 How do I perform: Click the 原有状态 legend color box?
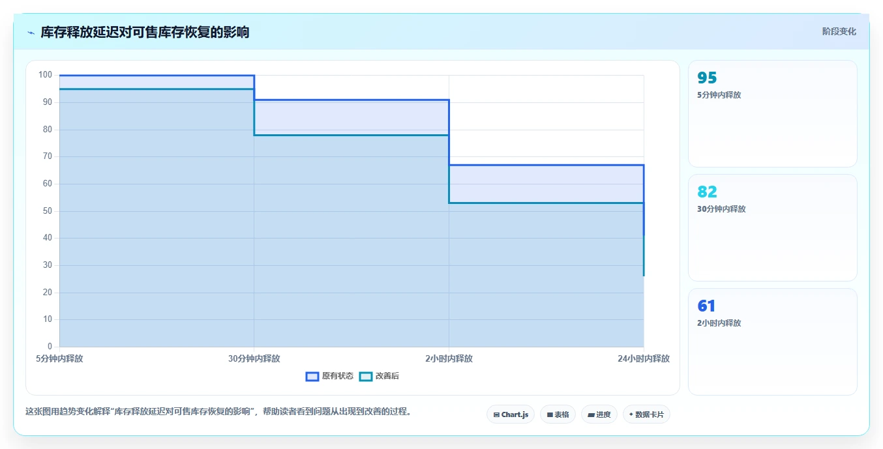tap(312, 376)
